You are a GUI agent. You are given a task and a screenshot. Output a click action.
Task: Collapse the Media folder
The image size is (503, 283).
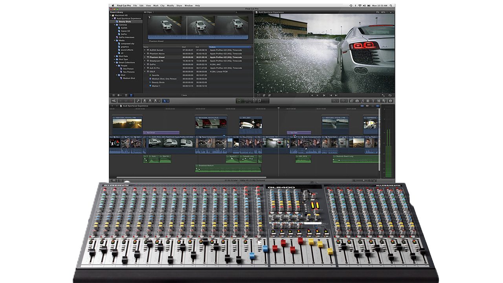(x=115, y=40)
